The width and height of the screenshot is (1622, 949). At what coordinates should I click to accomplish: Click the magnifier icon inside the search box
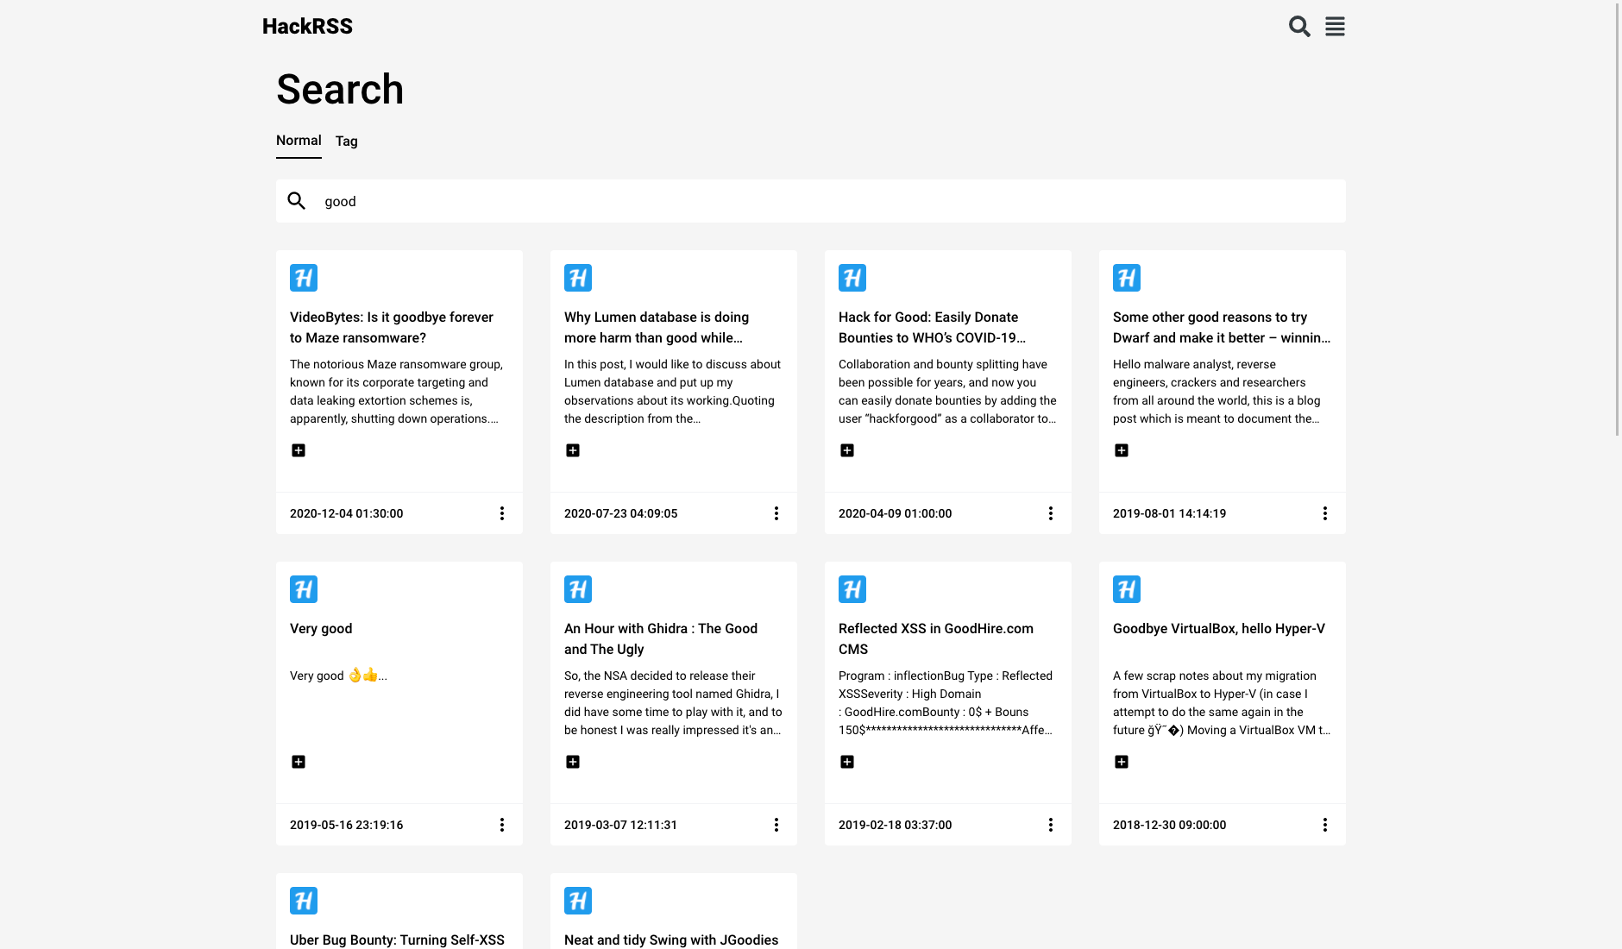pos(297,201)
